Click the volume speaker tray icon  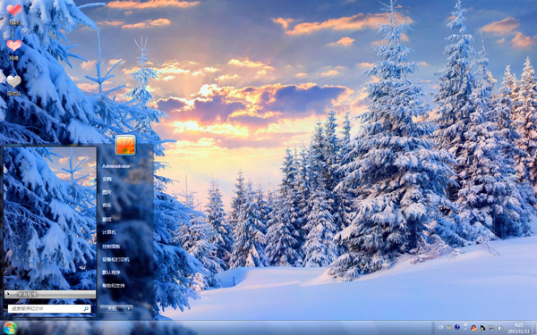tap(500, 328)
